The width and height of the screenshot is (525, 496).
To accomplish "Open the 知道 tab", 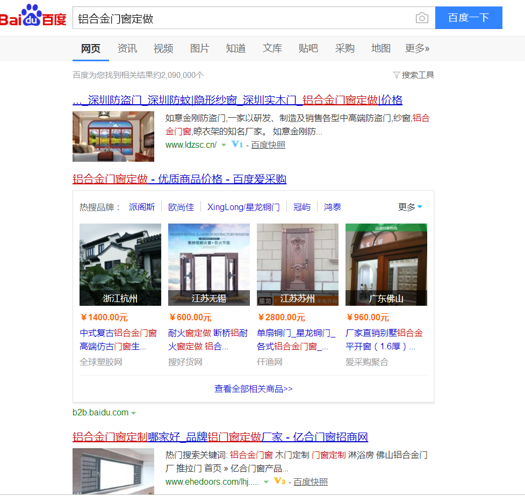I will (236, 48).
